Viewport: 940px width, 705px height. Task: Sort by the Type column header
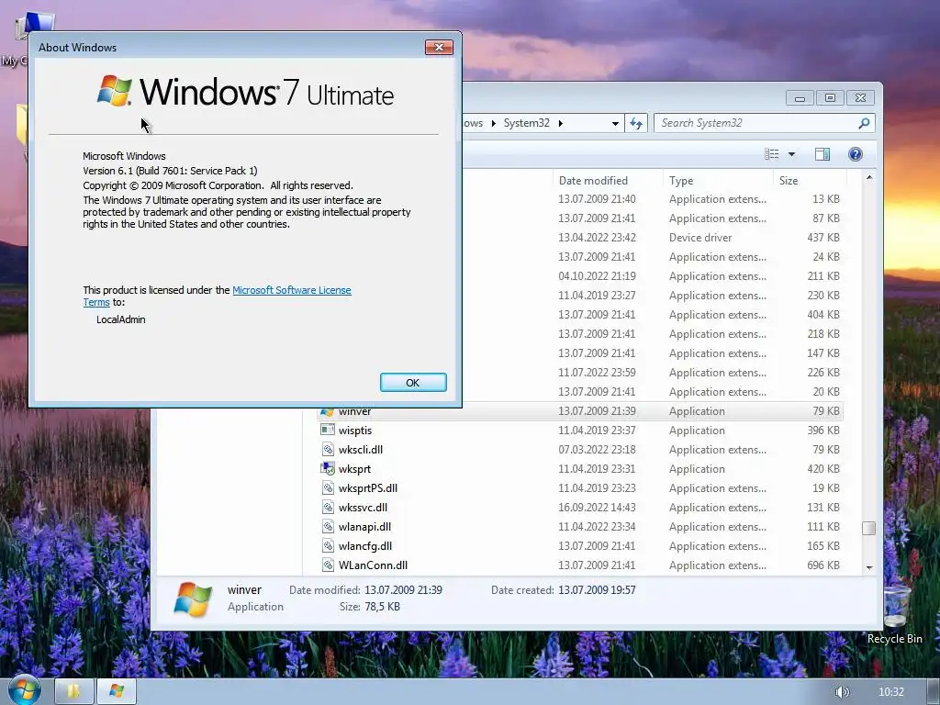coord(681,181)
